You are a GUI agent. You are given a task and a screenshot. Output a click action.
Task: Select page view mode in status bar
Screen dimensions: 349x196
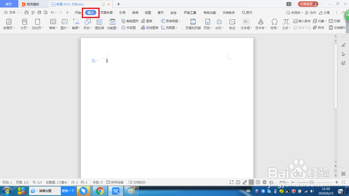[x=251, y=182]
